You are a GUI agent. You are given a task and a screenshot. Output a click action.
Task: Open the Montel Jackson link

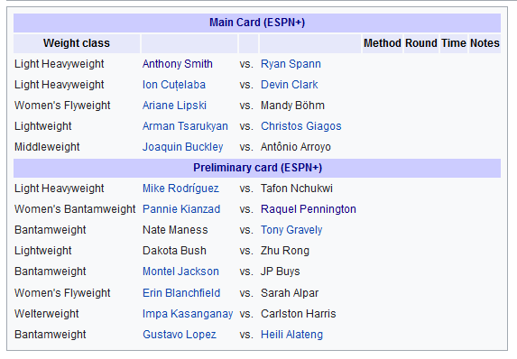[180, 272]
